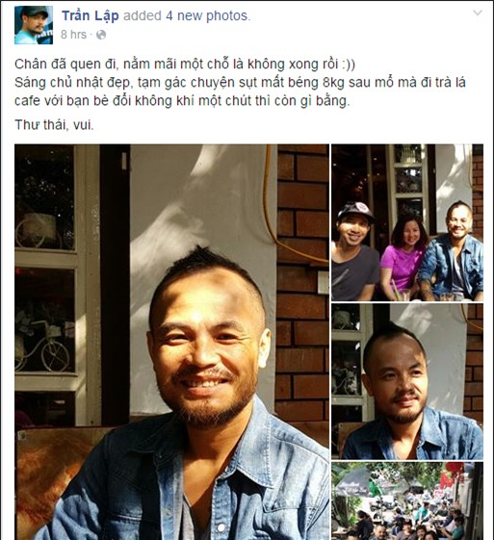Open the crowded street cafe photo
This screenshot has width=494, height=540.
coord(407,501)
